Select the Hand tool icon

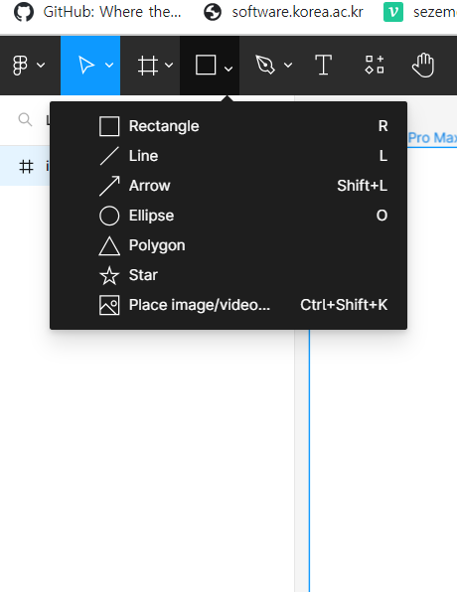tap(423, 66)
